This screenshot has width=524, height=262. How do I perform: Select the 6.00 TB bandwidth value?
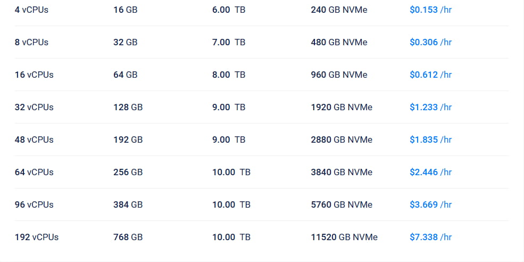click(228, 10)
